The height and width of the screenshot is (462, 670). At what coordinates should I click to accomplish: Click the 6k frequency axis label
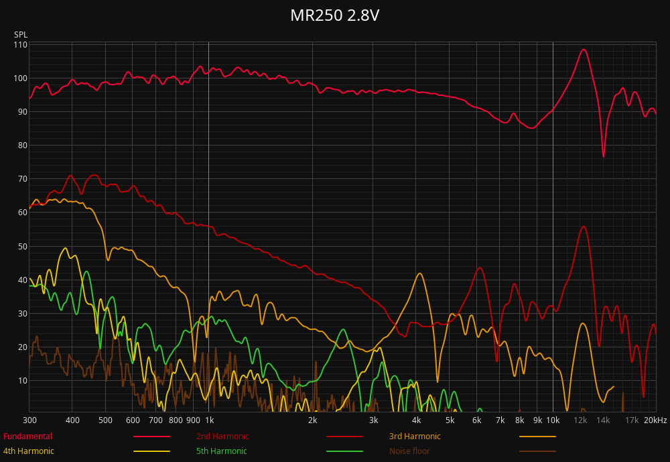tap(477, 420)
